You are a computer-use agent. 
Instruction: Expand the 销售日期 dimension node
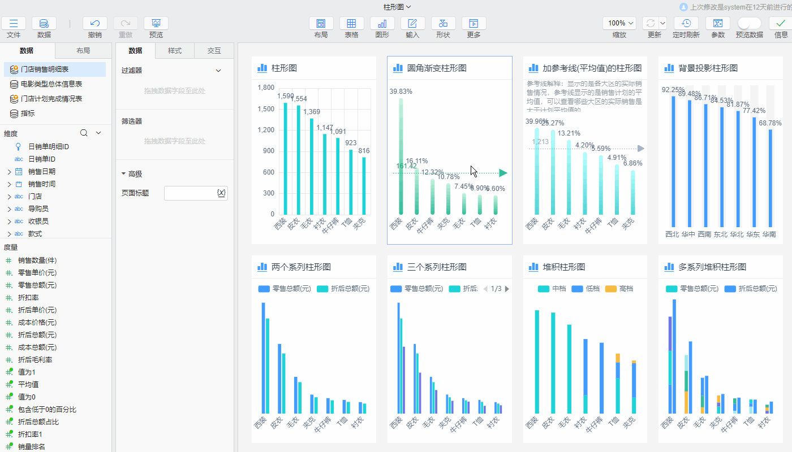(9, 172)
